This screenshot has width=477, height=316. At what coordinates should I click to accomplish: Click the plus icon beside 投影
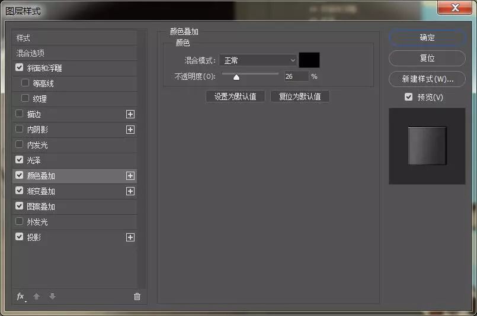[x=130, y=237]
